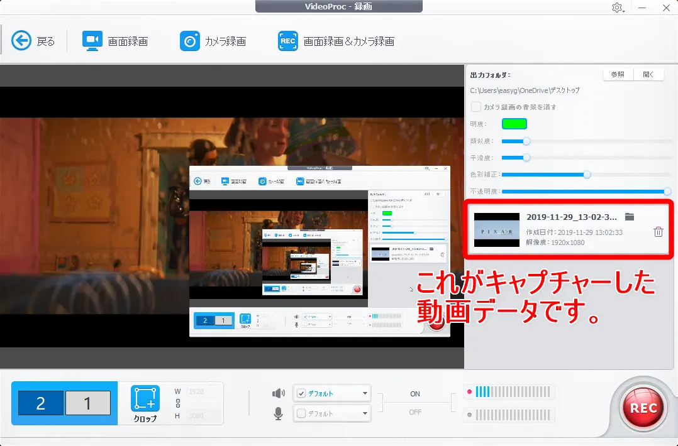The width and height of the screenshot is (678, 446).
Task: Toggle microphone デフォルト checkbox
Action: tap(301, 413)
